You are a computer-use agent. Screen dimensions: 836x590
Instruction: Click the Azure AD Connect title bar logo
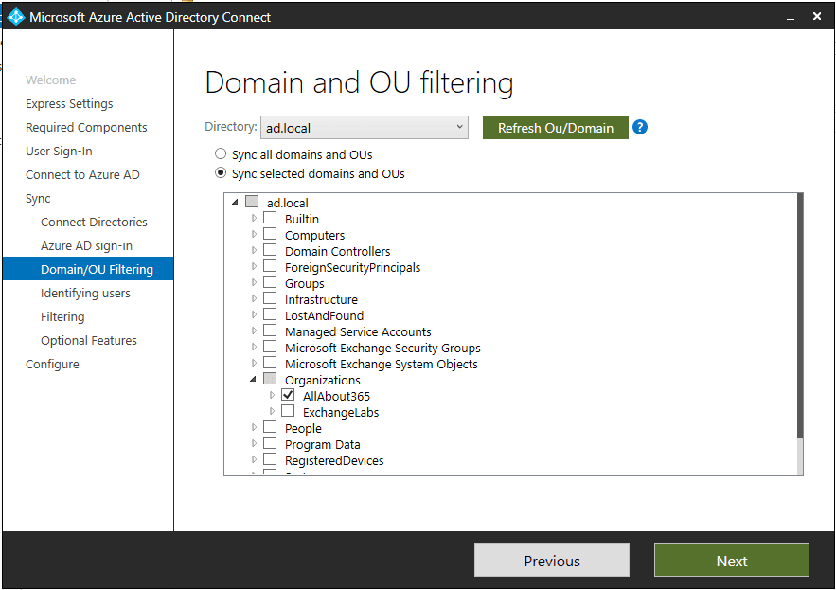(x=16, y=17)
